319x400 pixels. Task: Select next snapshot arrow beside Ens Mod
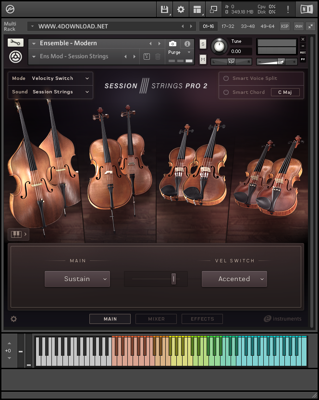pyautogui.click(x=135, y=57)
